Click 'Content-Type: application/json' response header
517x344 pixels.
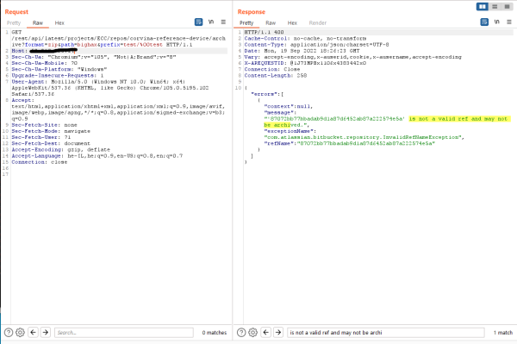tap(316, 45)
